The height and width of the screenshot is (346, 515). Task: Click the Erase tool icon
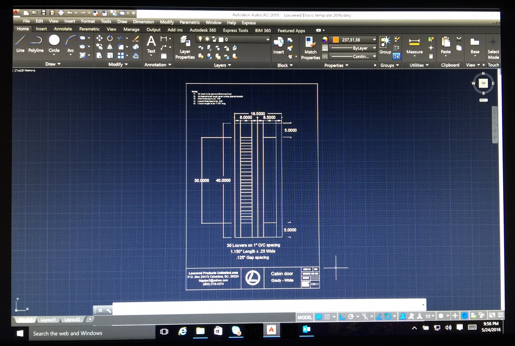(136, 38)
